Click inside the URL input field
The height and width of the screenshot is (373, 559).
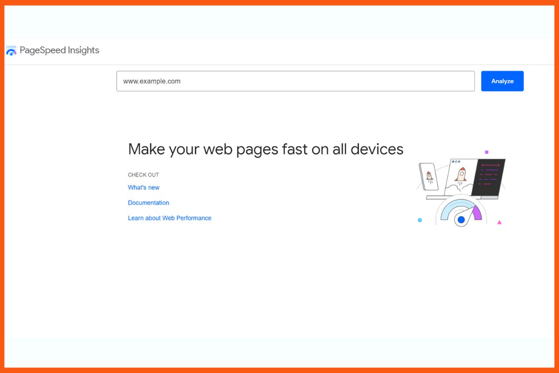295,81
